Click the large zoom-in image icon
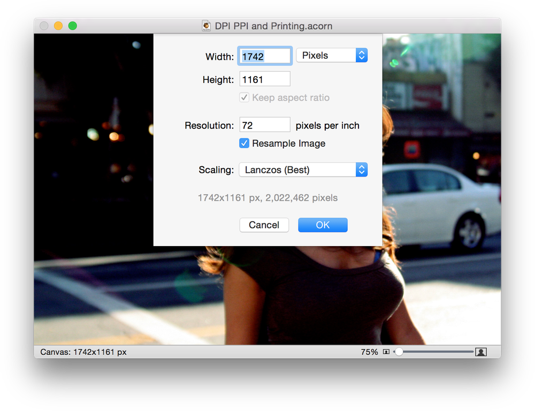 click(481, 352)
